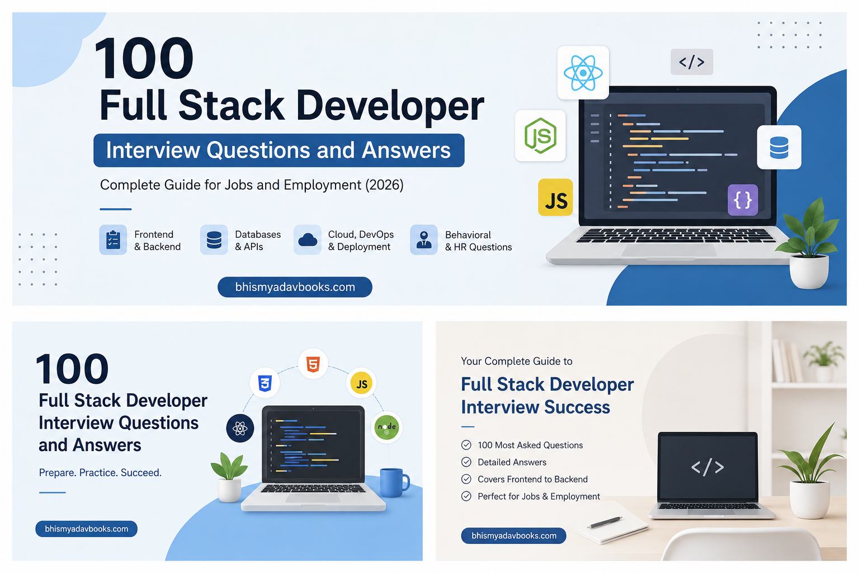Click the person icon beside Behavioral & HR Questions
The image size is (859, 573).
coord(424,240)
